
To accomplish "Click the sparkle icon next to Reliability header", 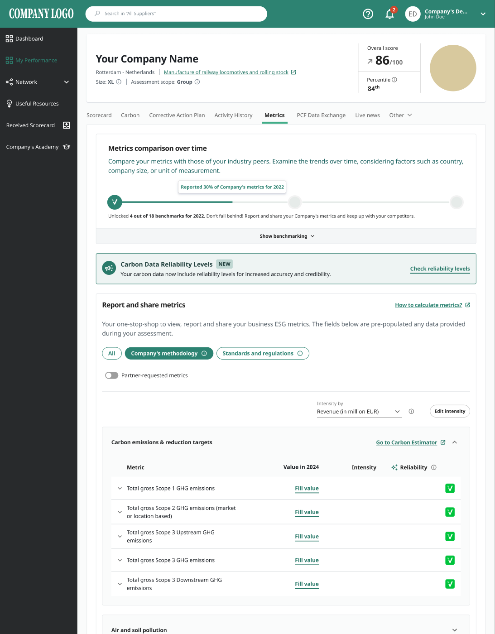I will [x=394, y=467].
